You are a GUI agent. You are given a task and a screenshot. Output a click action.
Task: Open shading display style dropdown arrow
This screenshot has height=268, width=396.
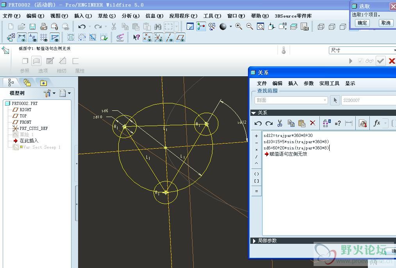click(230, 27)
